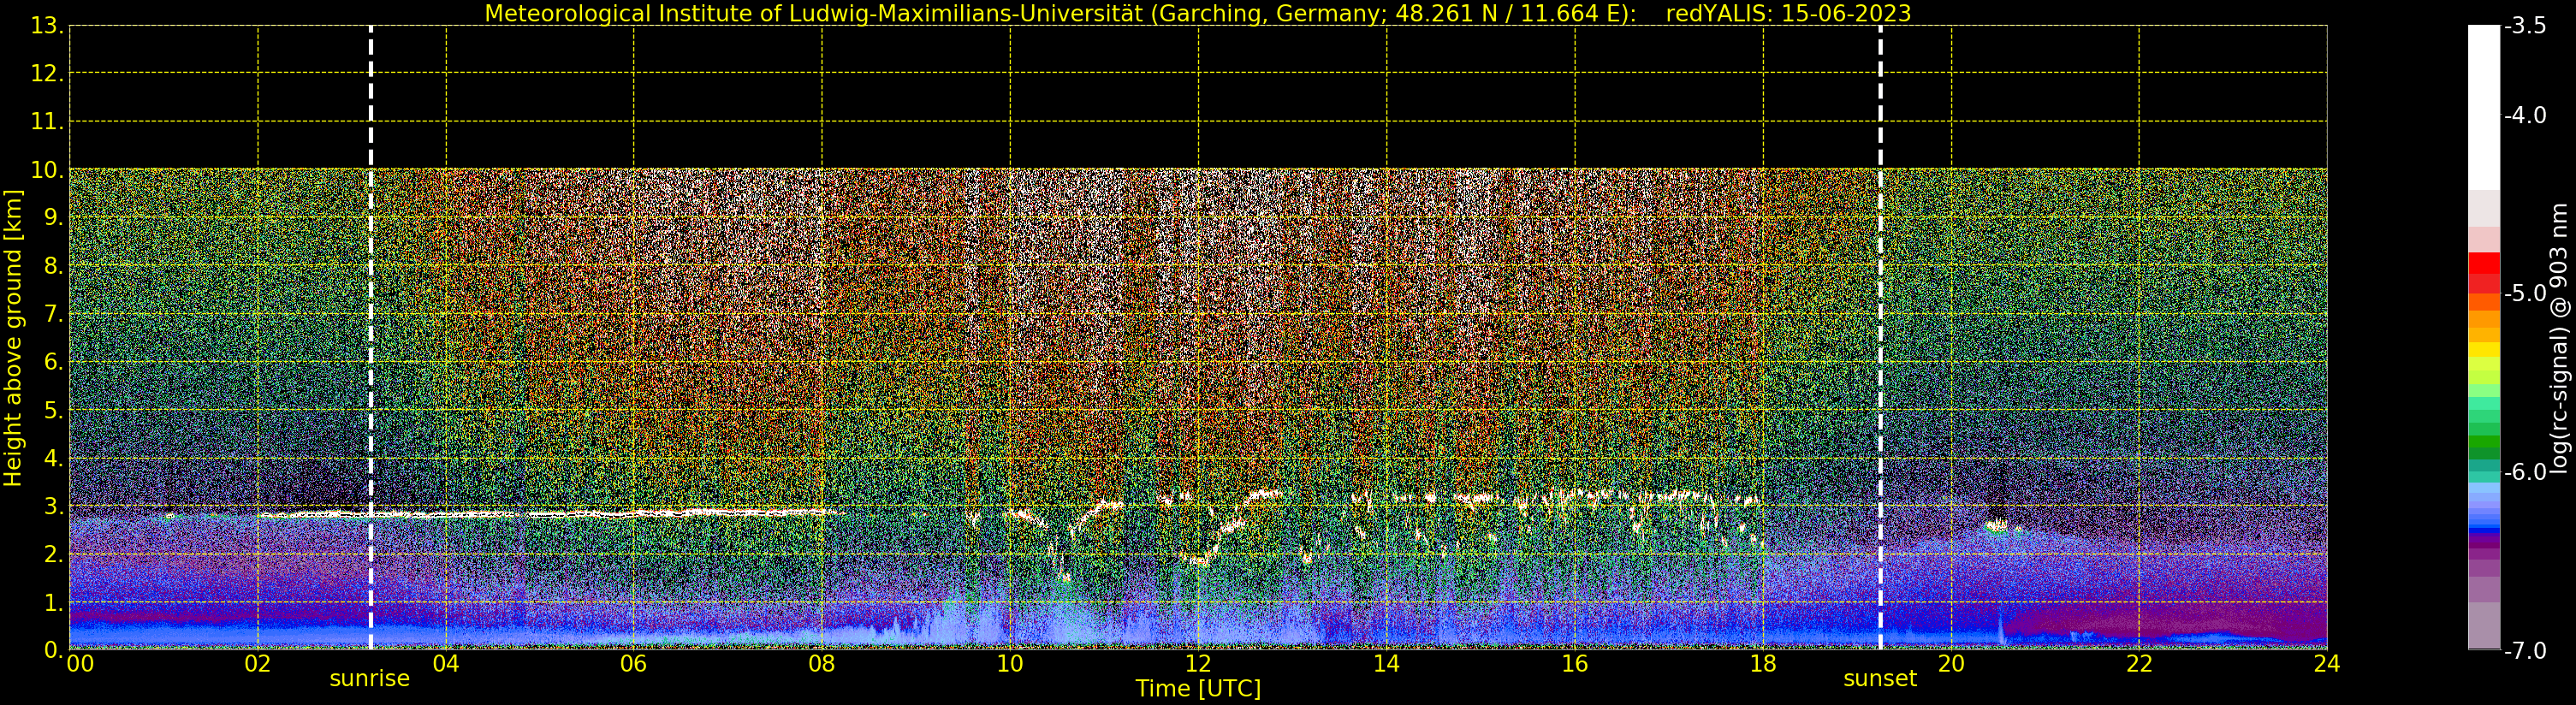Click the height axis tick label '3.'

pos(53,506)
